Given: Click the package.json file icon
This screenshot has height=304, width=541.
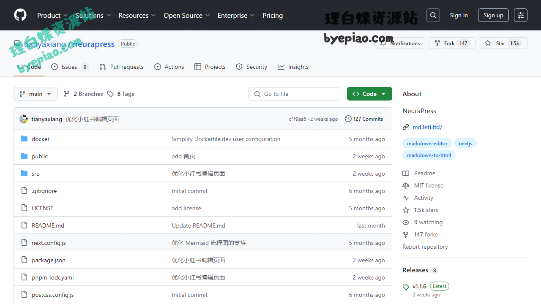Looking at the screenshot, I should point(24,260).
